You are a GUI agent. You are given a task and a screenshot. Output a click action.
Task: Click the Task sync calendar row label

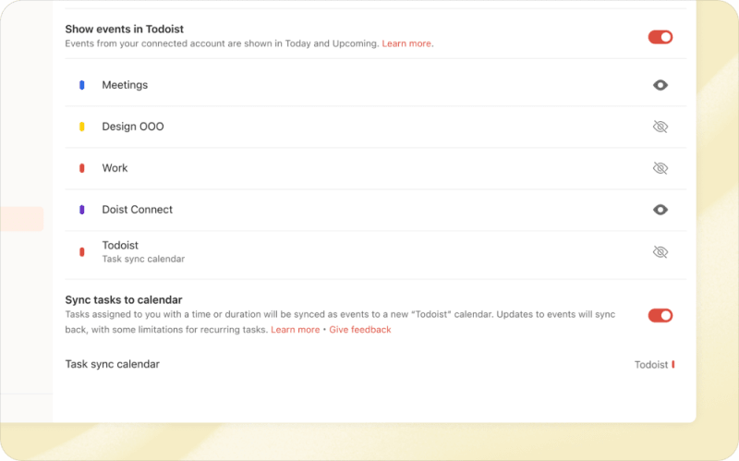tap(112, 364)
